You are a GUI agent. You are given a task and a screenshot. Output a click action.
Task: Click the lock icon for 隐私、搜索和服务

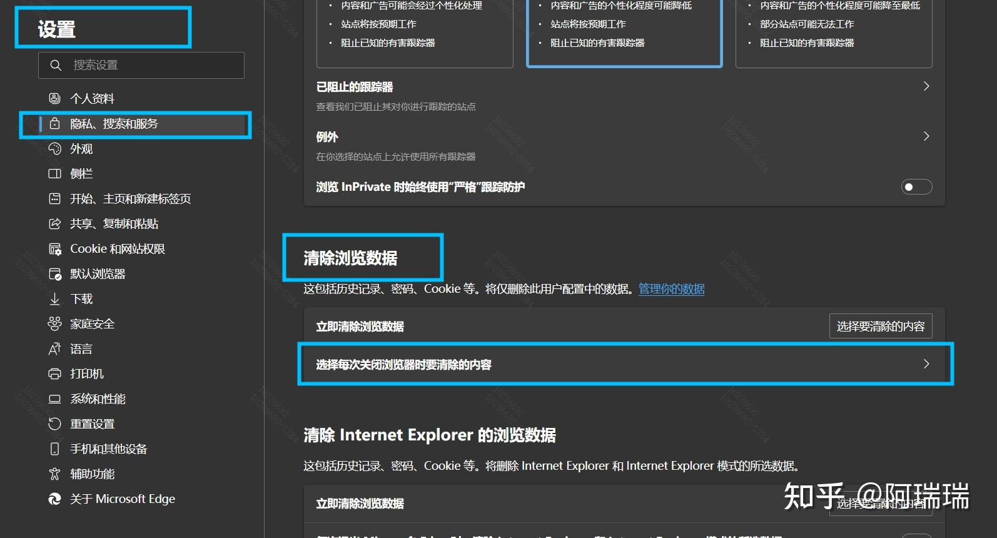(55, 123)
